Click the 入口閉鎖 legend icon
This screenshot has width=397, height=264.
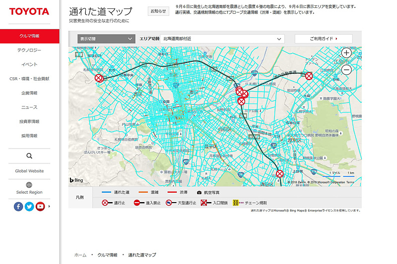tap(206, 203)
